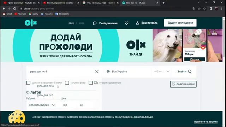Expand the + 0 km distance dropdown
The height and width of the screenshot is (127, 226).
tap(162, 72)
